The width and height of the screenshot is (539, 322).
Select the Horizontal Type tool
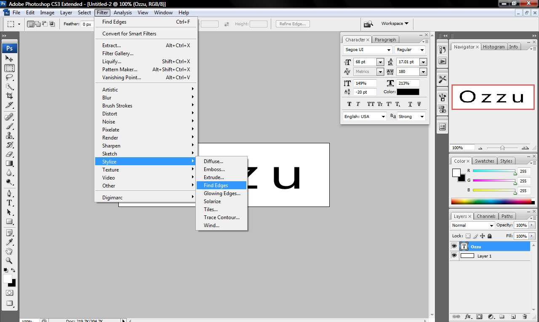coord(9,203)
